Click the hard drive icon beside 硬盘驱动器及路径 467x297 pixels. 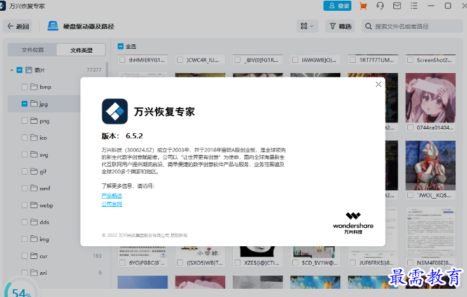[x=53, y=26]
